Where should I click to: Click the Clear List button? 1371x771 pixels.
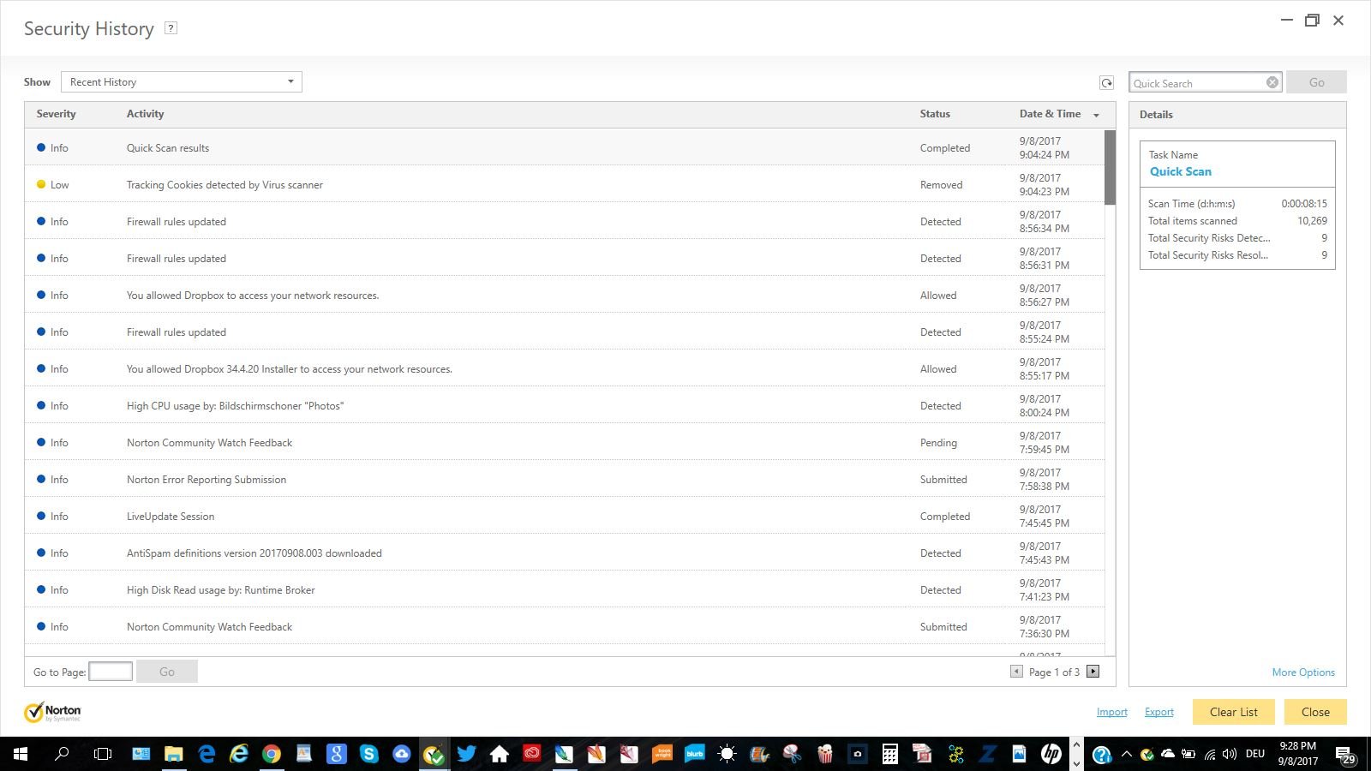click(1234, 712)
